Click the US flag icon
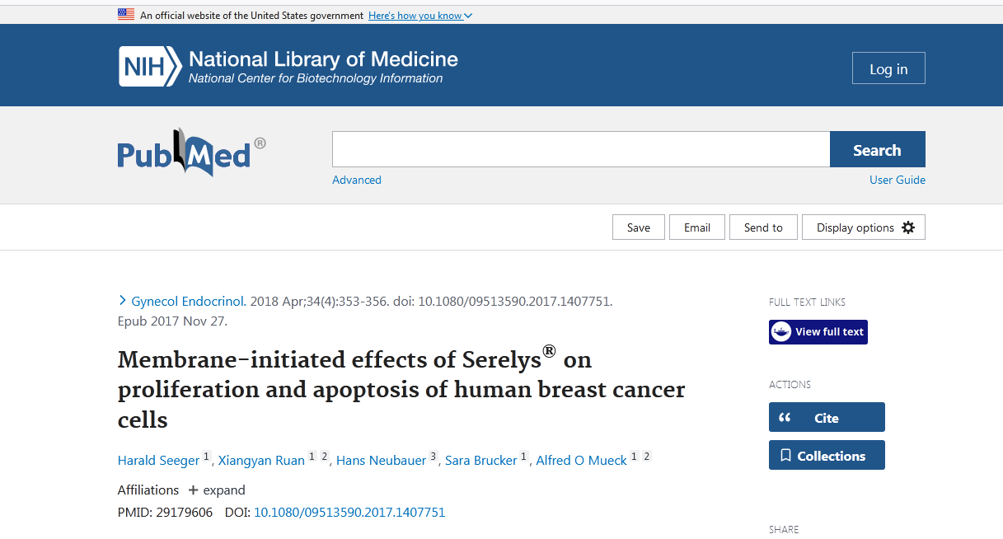Screen dimensions: 1003x539 pos(126,15)
